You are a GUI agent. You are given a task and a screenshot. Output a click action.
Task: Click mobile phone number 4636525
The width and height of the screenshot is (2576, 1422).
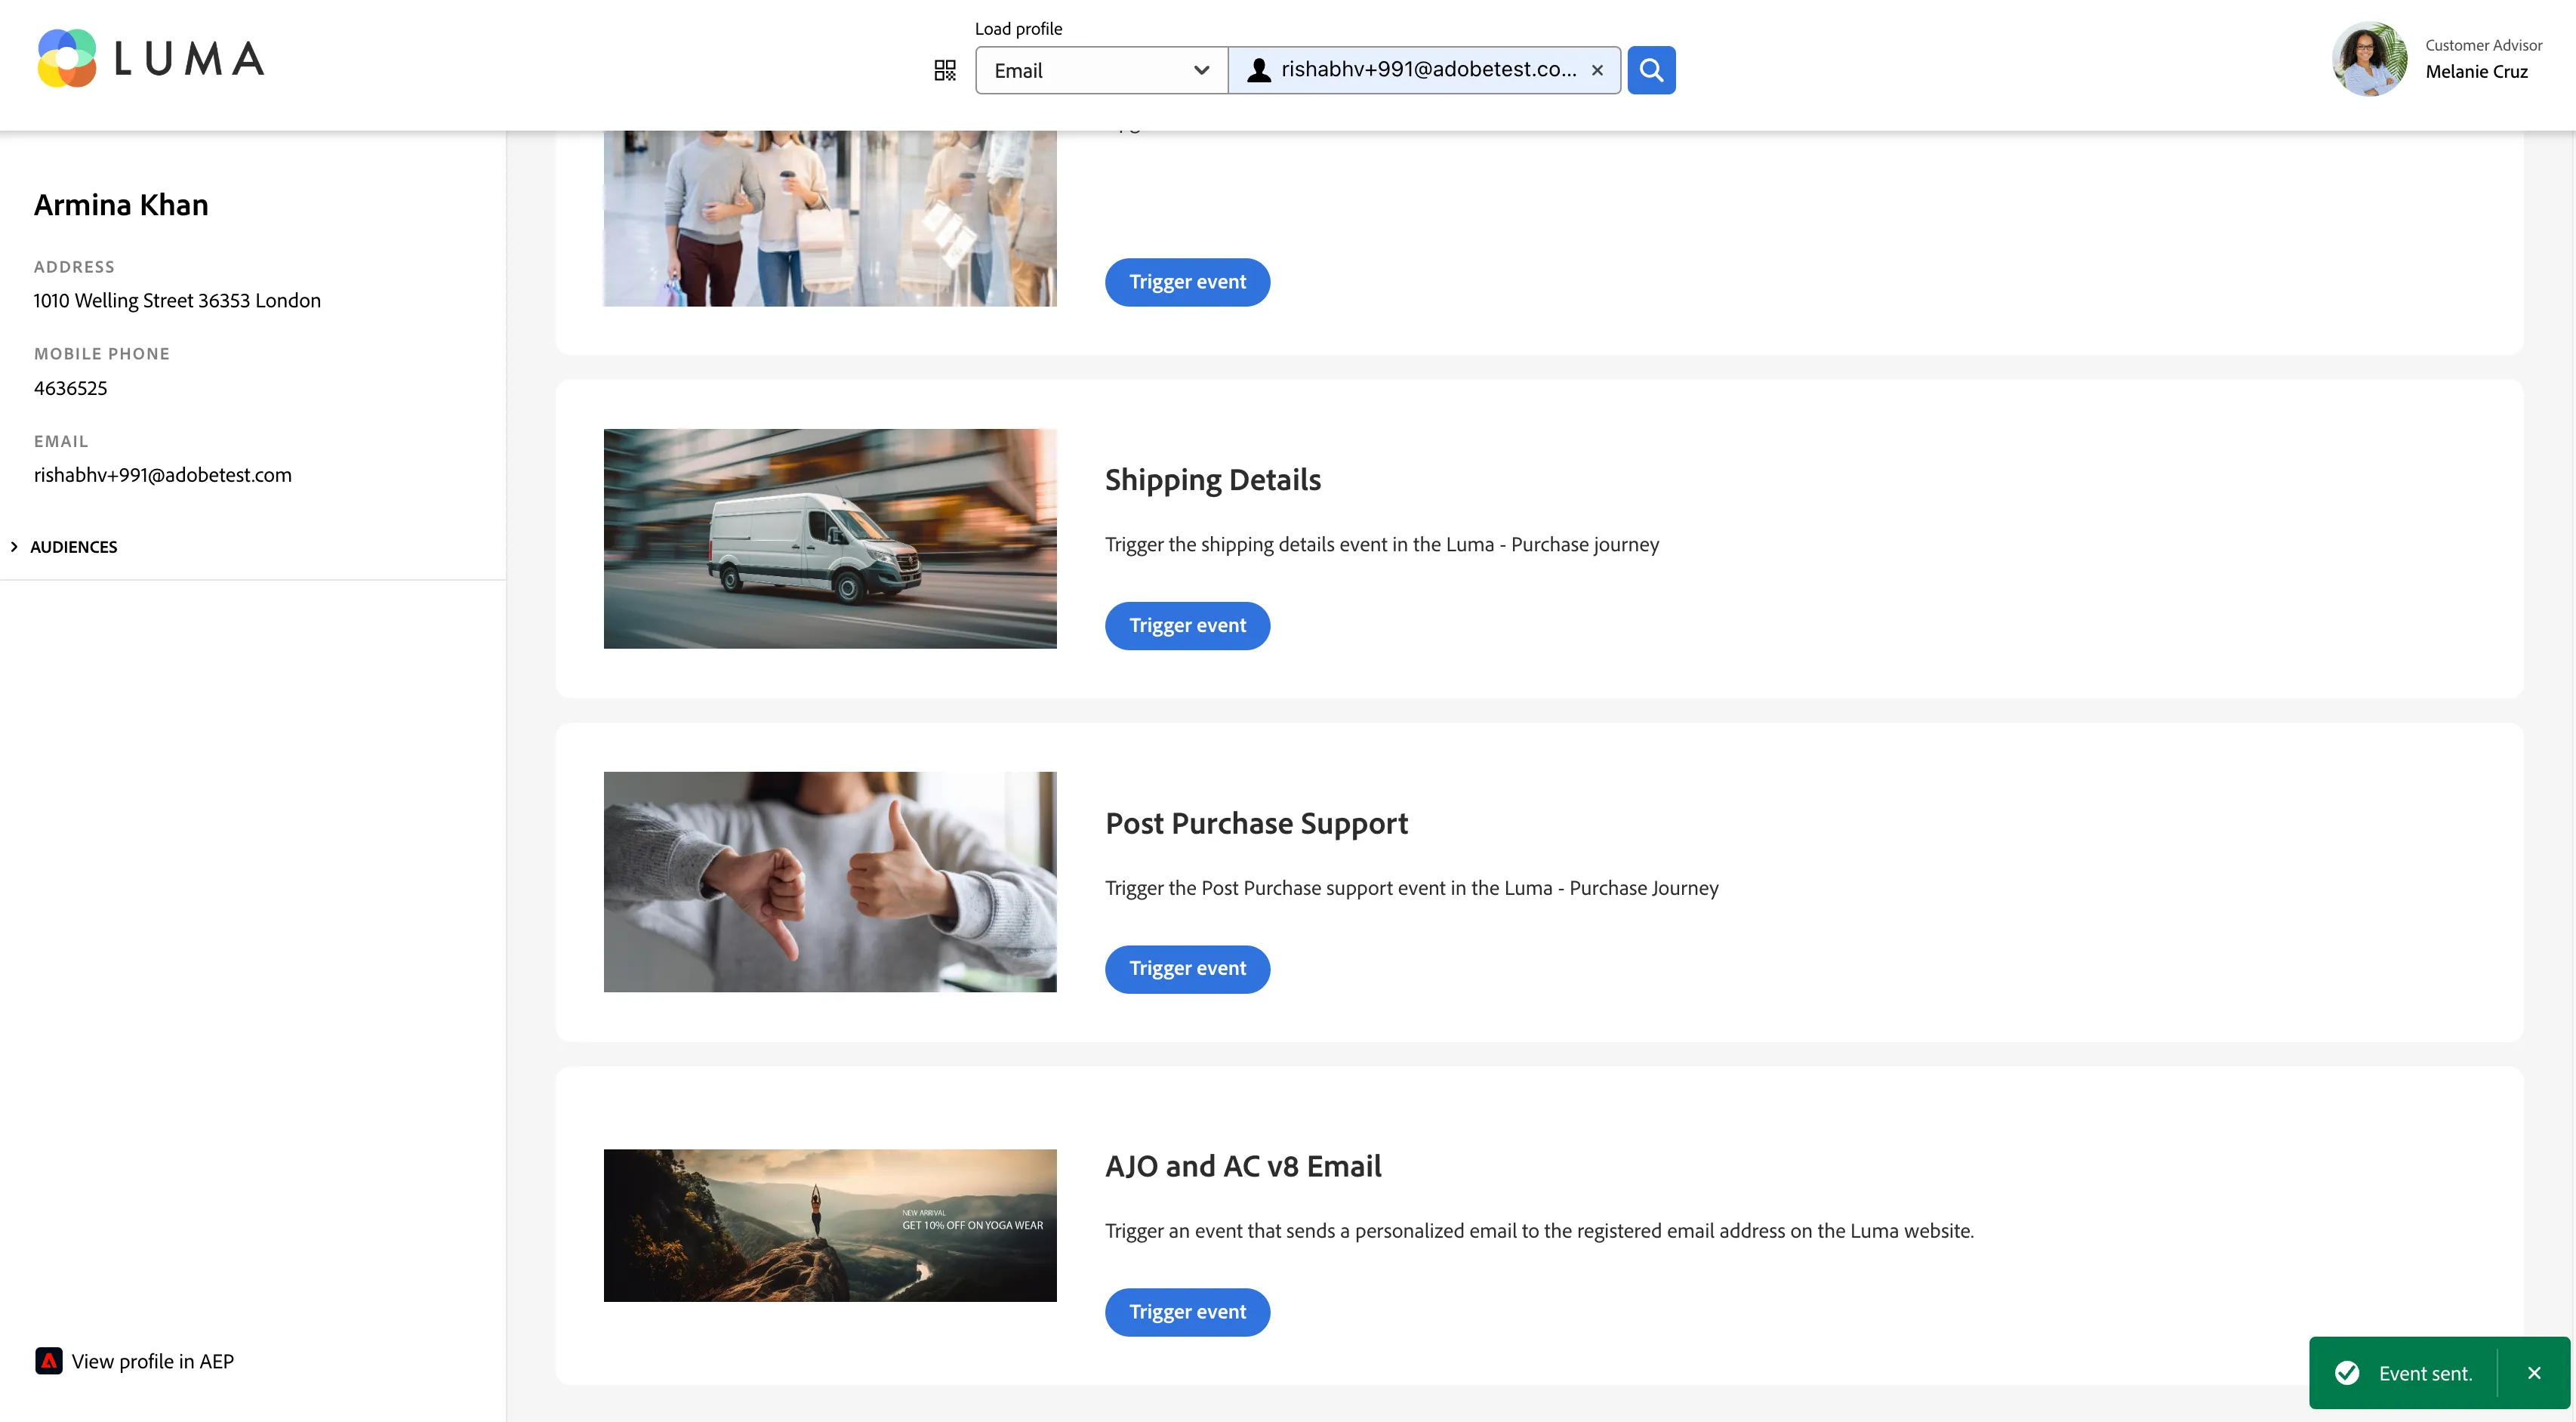pos(70,388)
